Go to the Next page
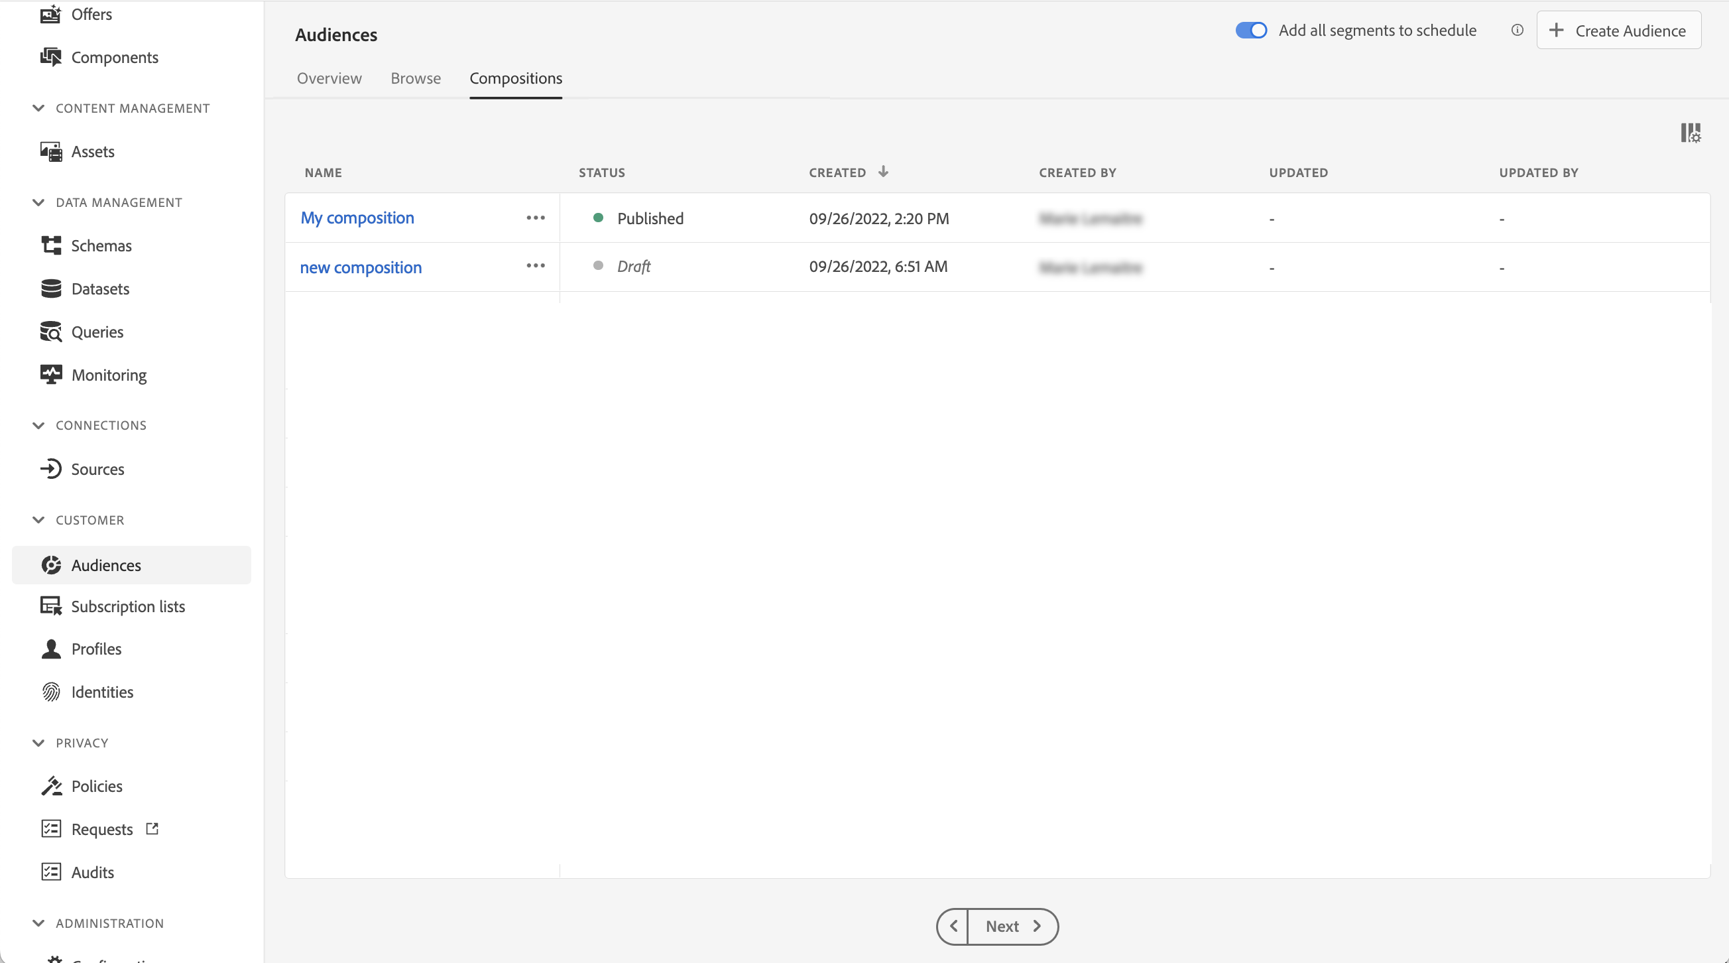Viewport: 1729px width, 963px height. point(1012,926)
